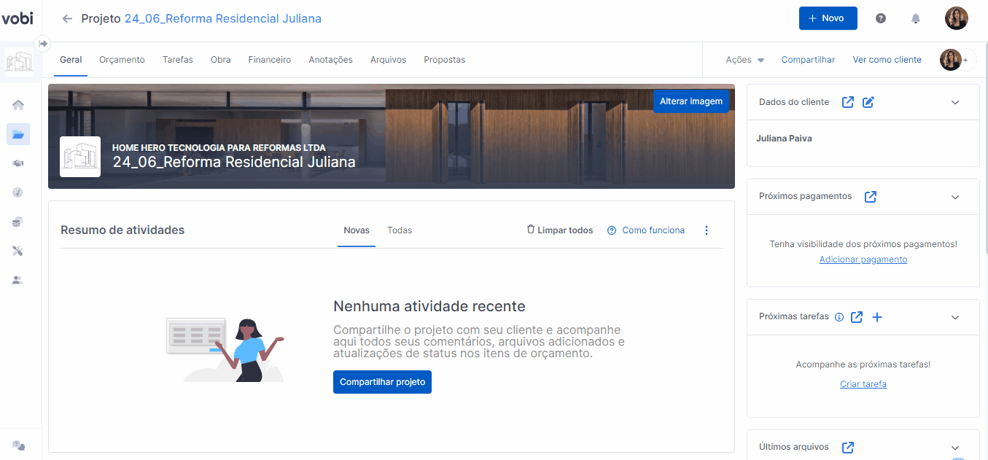The height and width of the screenshot is (460, 988).
Task: Open Próximos pagamentos external link icon
Action: coord(870,196)
